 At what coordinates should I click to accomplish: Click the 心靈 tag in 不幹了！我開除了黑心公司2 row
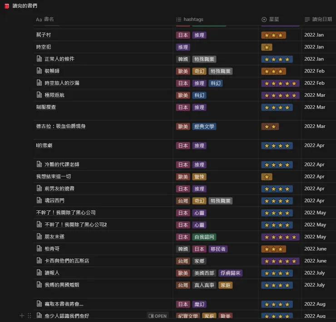coord(199,225)
